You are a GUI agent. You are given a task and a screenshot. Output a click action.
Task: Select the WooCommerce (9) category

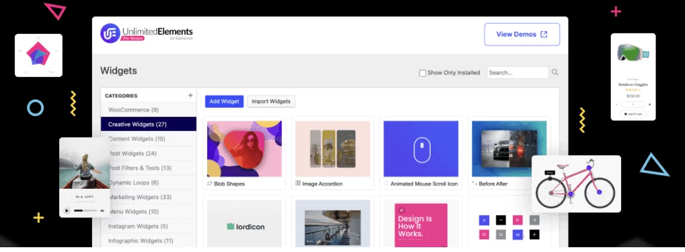(x=133, y=110)
